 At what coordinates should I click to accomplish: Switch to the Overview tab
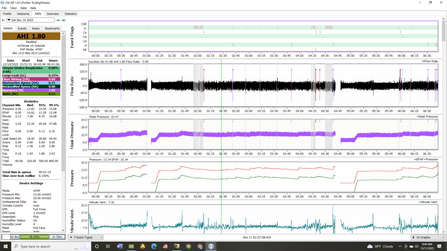point(53,14)
